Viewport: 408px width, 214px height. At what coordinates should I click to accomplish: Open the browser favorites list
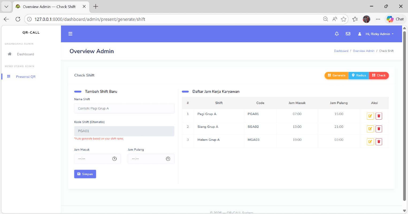point(355,19)
